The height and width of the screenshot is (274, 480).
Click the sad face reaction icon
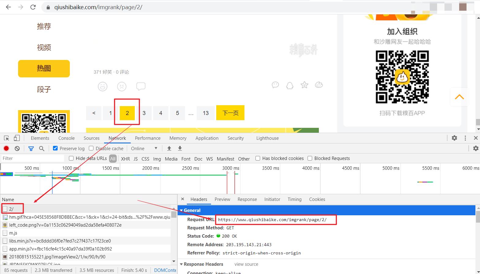[x=122, y=87]
